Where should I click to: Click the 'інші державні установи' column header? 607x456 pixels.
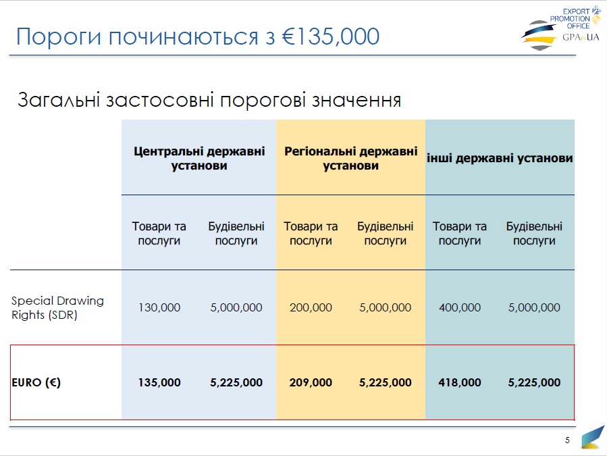[x=500, y=158]
